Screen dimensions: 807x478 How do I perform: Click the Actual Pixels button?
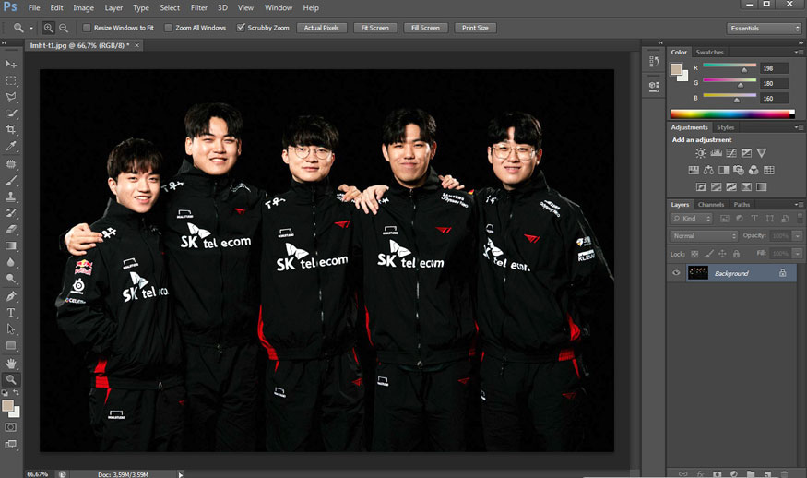tap(322, 28)
